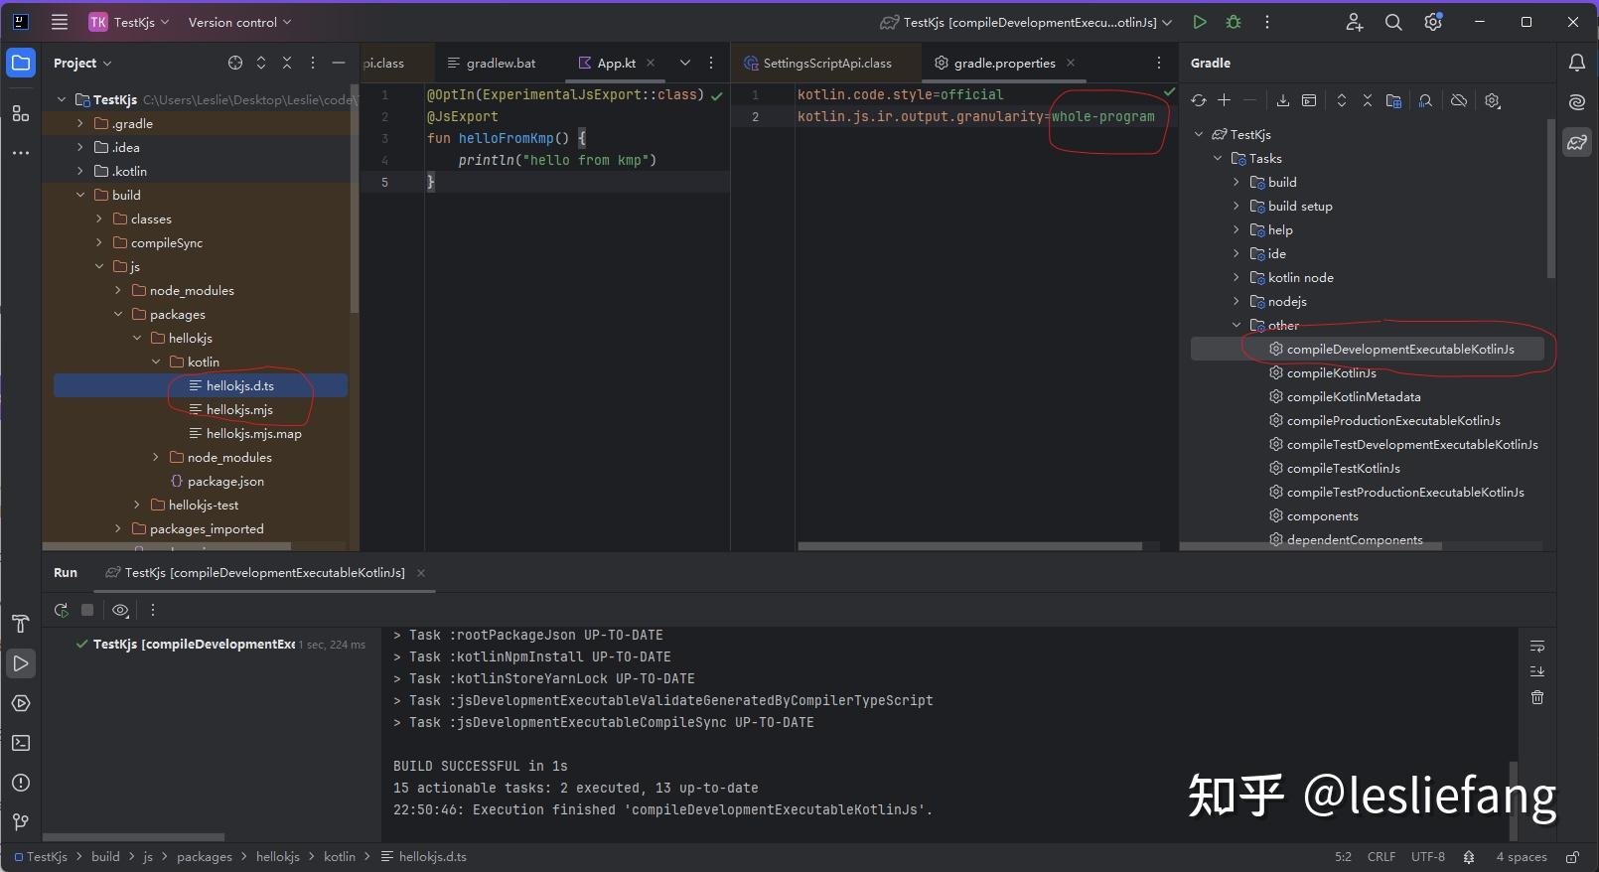Expand the .gradle folder
Image resolution: width=1599 pixels, height=872 pixels.
[x=80, y=123]
